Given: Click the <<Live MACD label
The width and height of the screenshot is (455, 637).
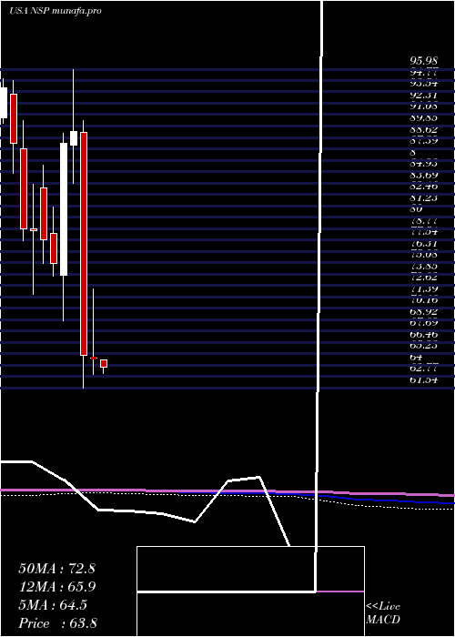Looking at the screenshot, I should (x=383, y=613).
